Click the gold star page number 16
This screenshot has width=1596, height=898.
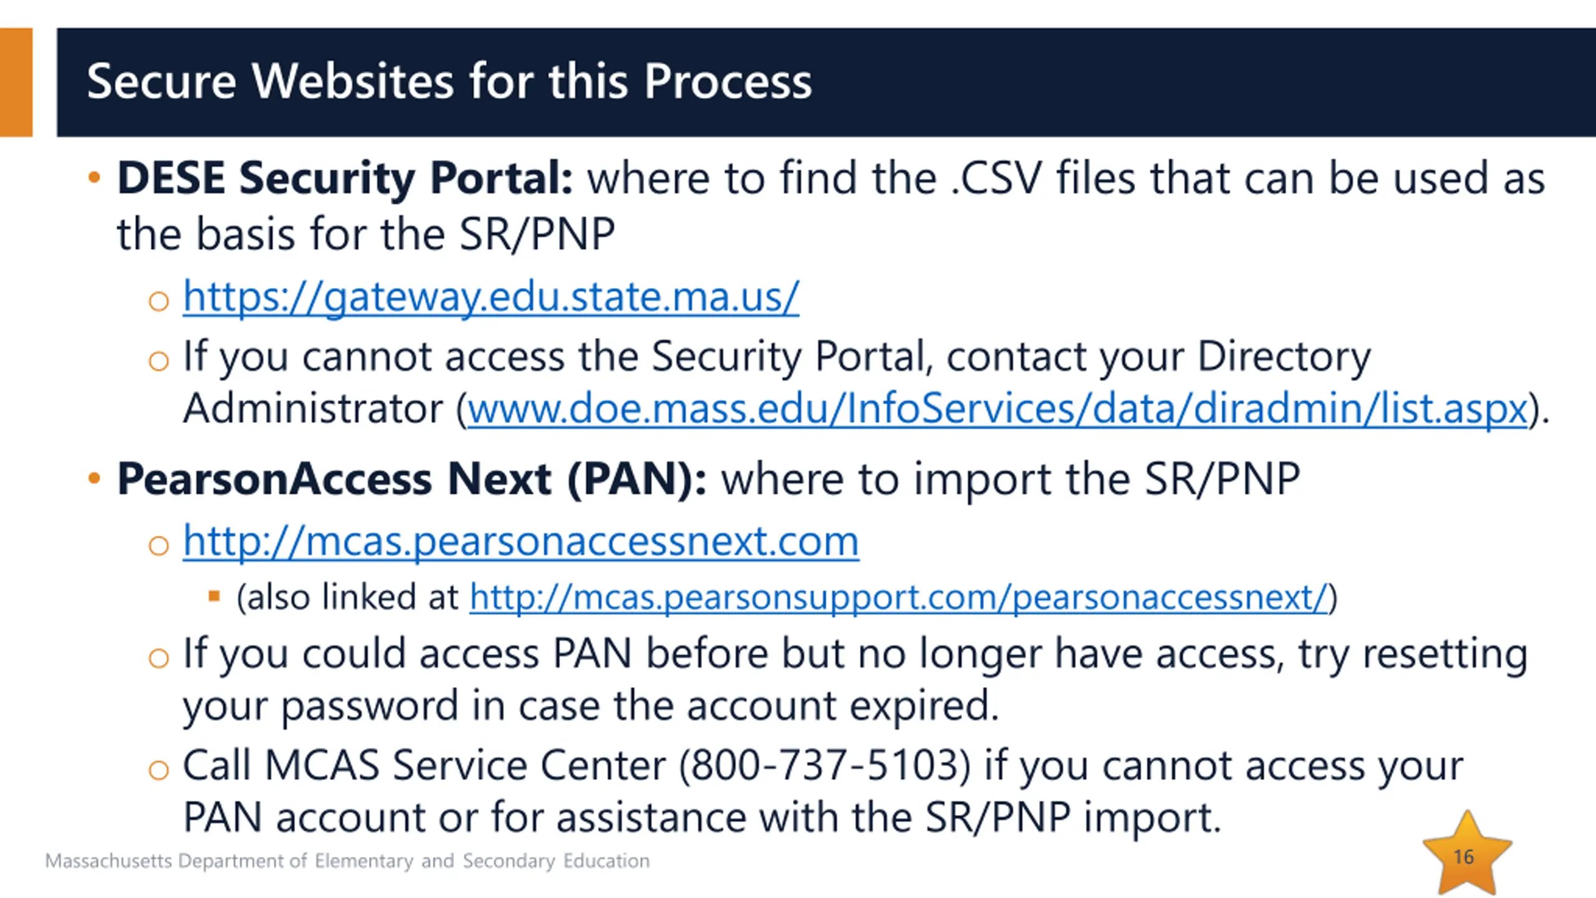click(x=1465, y=856)
